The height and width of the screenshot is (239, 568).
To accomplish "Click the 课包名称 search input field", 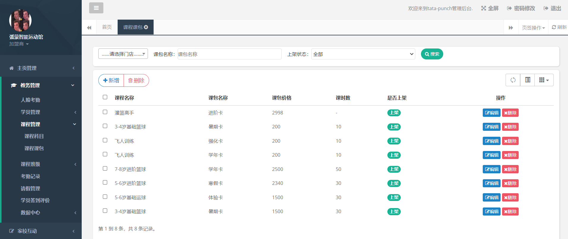I will [x=229, y=54].
